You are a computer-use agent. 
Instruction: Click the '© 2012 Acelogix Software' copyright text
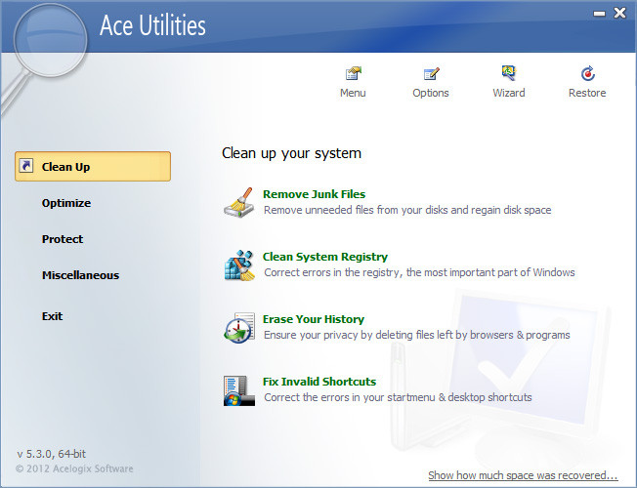pyautogui.click(x=74, y=468)
